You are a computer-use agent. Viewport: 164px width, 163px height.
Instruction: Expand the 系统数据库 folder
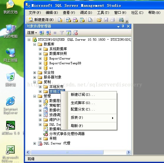[40, 49]
